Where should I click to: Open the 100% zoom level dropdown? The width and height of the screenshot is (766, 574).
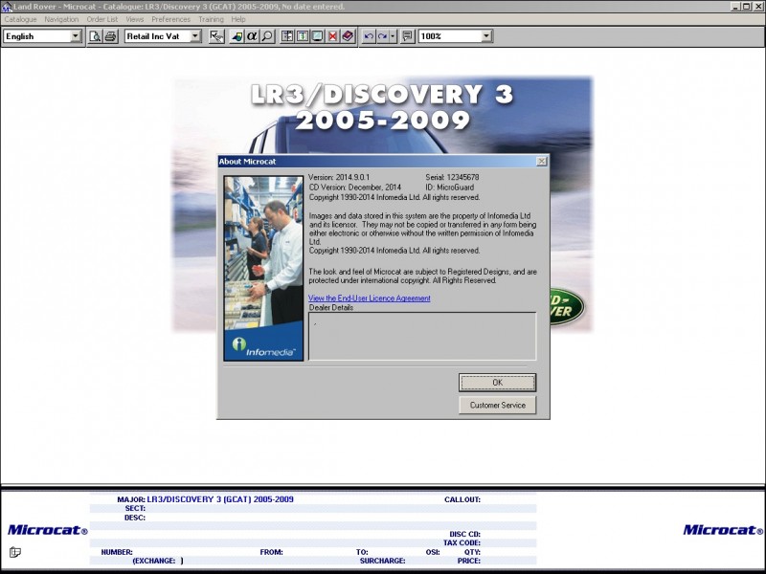point(456,36)
